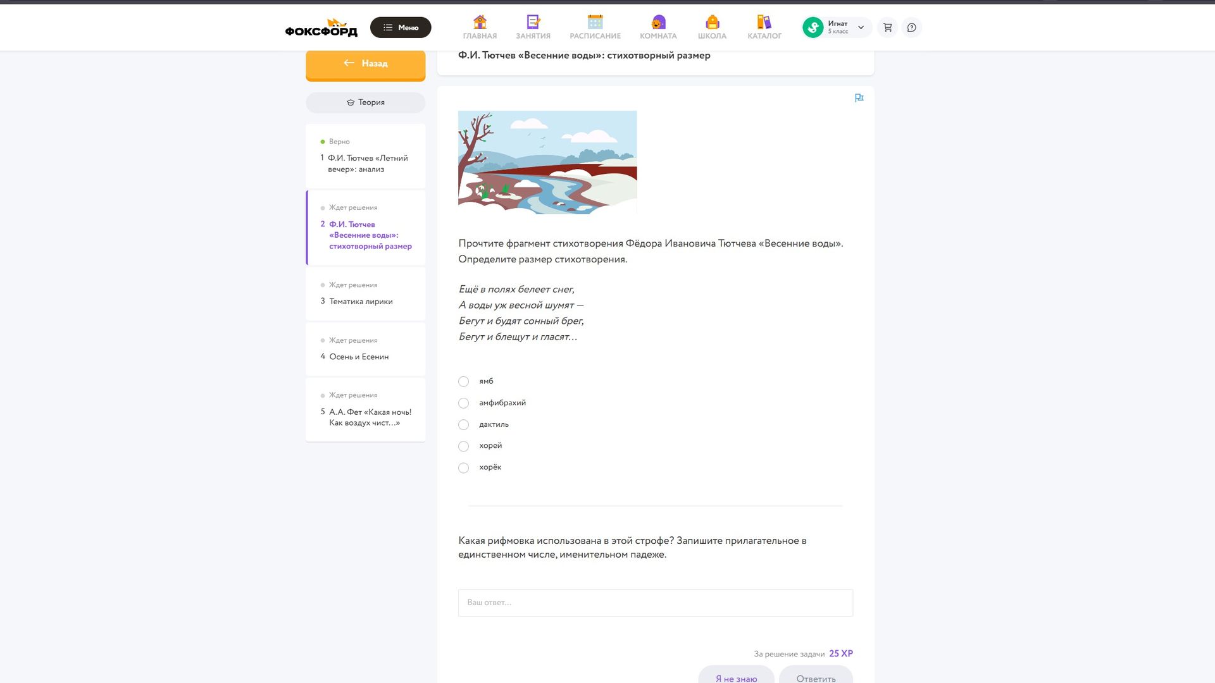Open task 1 Тютчев «Летний вечер»
Viewport: 1215px width, 683px height.
click(366, 156)
